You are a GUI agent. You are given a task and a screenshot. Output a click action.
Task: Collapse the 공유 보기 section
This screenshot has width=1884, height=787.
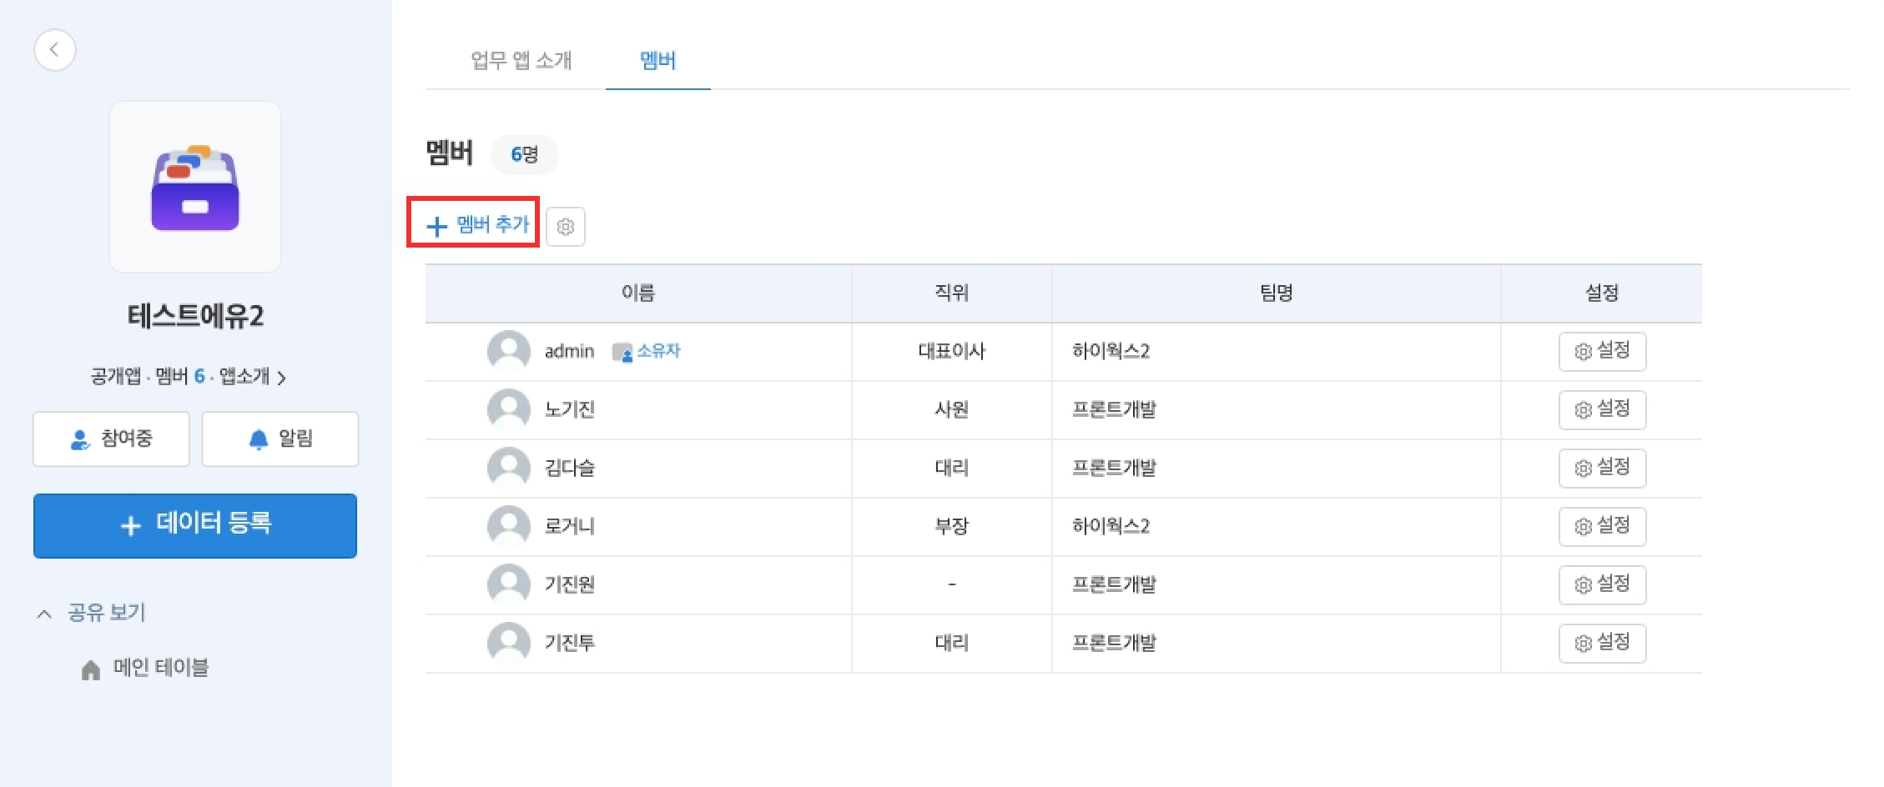[45, 614]
